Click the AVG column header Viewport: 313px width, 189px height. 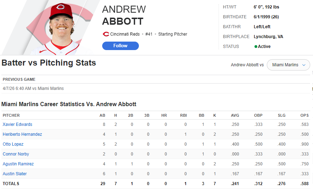click(235, 115)
